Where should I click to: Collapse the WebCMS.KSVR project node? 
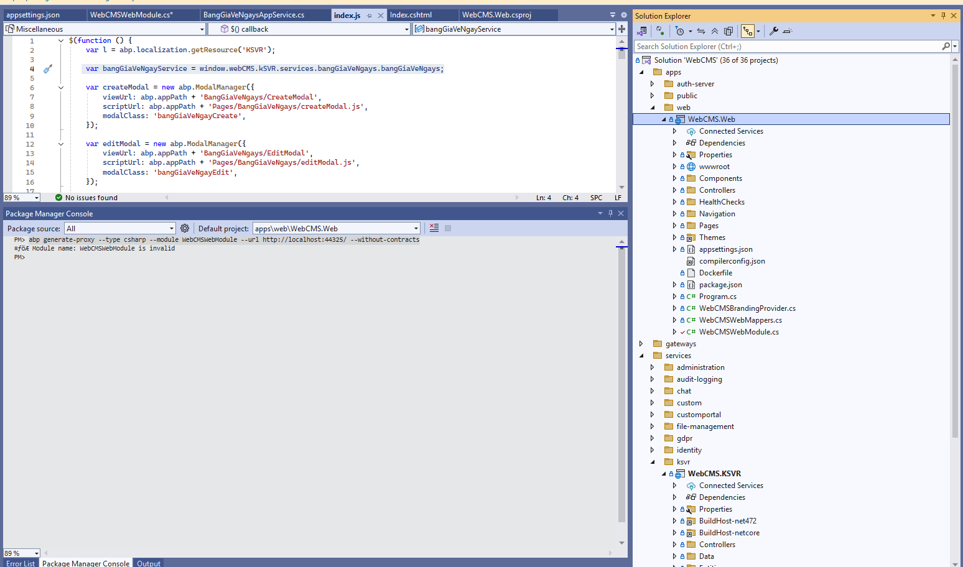point(664,474)
